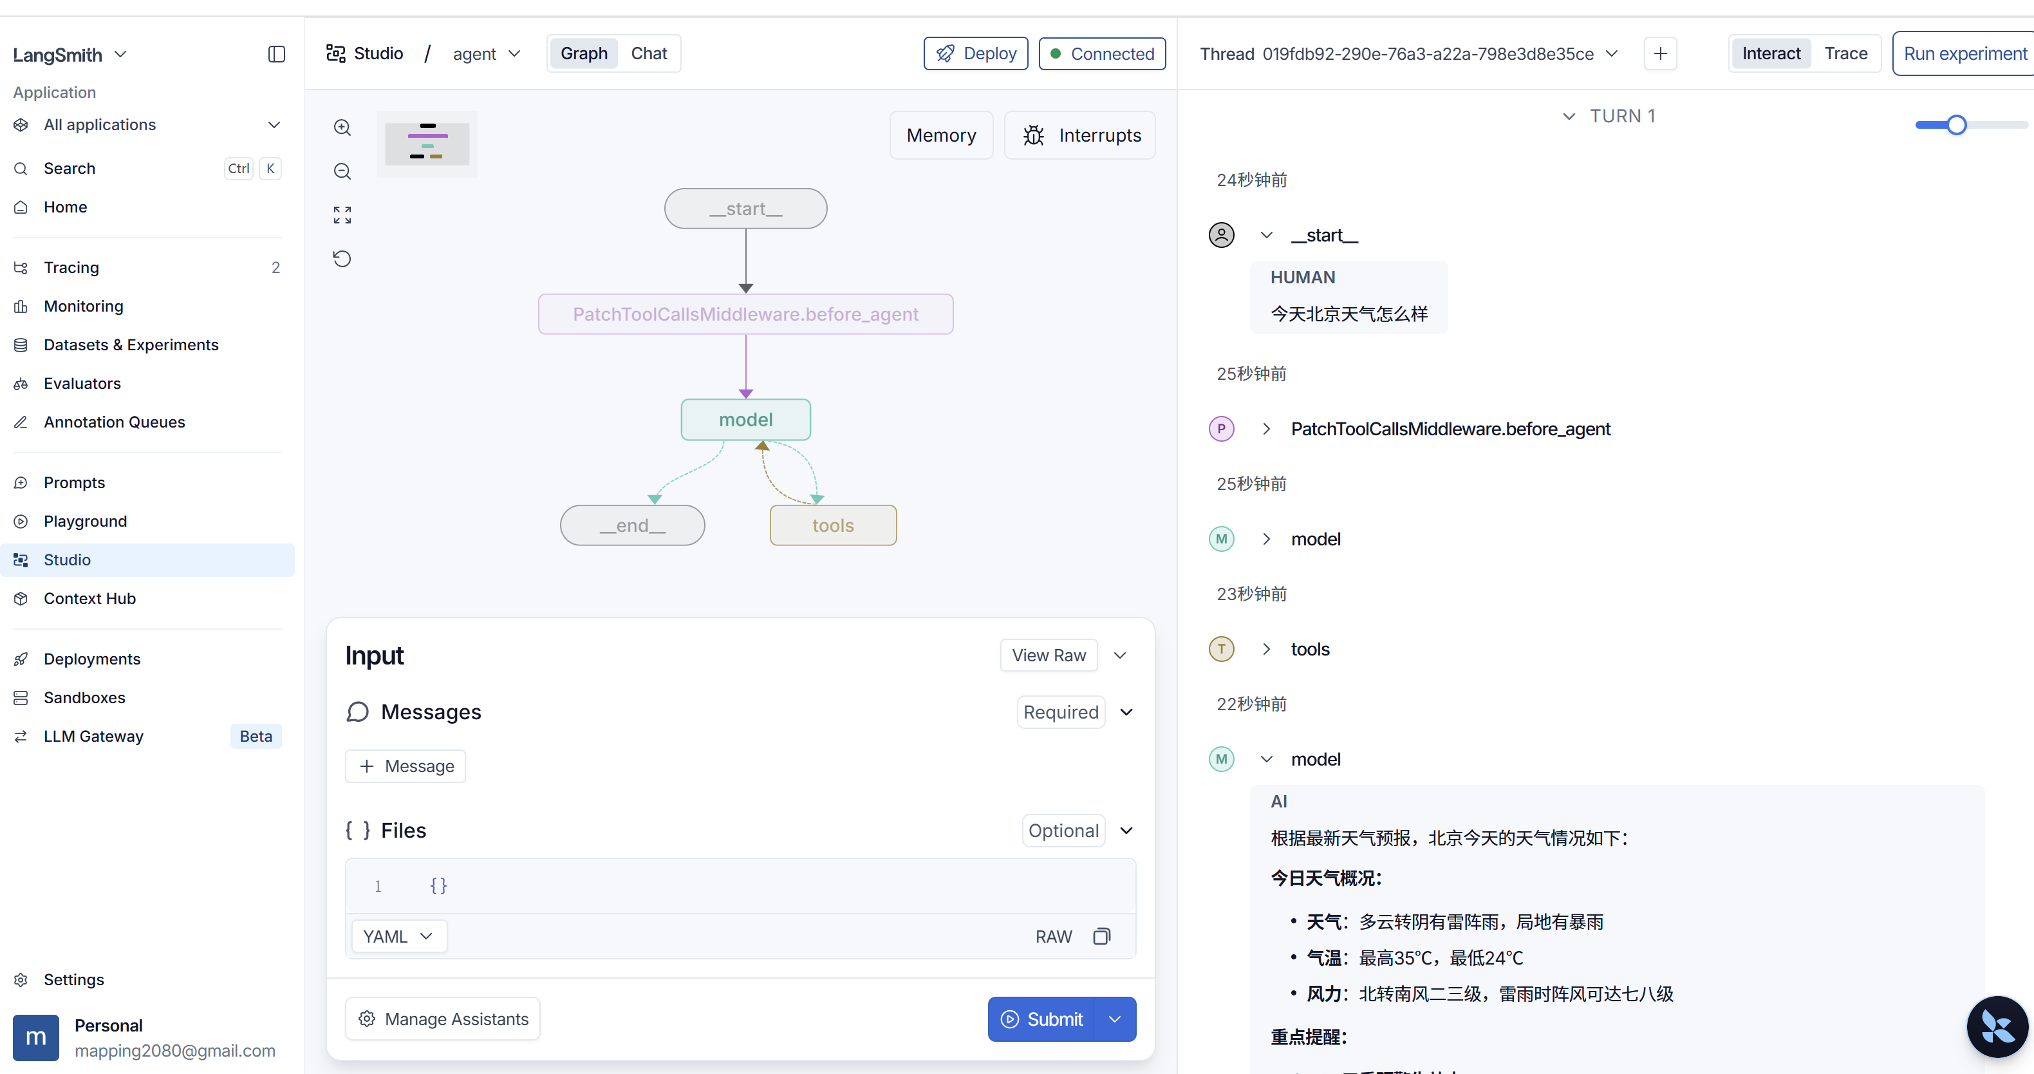Select the Trace mode tab
2034x1074 pixels.
pyautogui.click(x=1845, y=53)
